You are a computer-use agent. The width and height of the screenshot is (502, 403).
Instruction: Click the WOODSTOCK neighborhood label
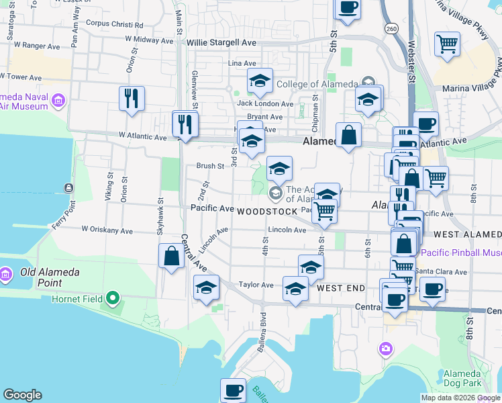[268, 212]
